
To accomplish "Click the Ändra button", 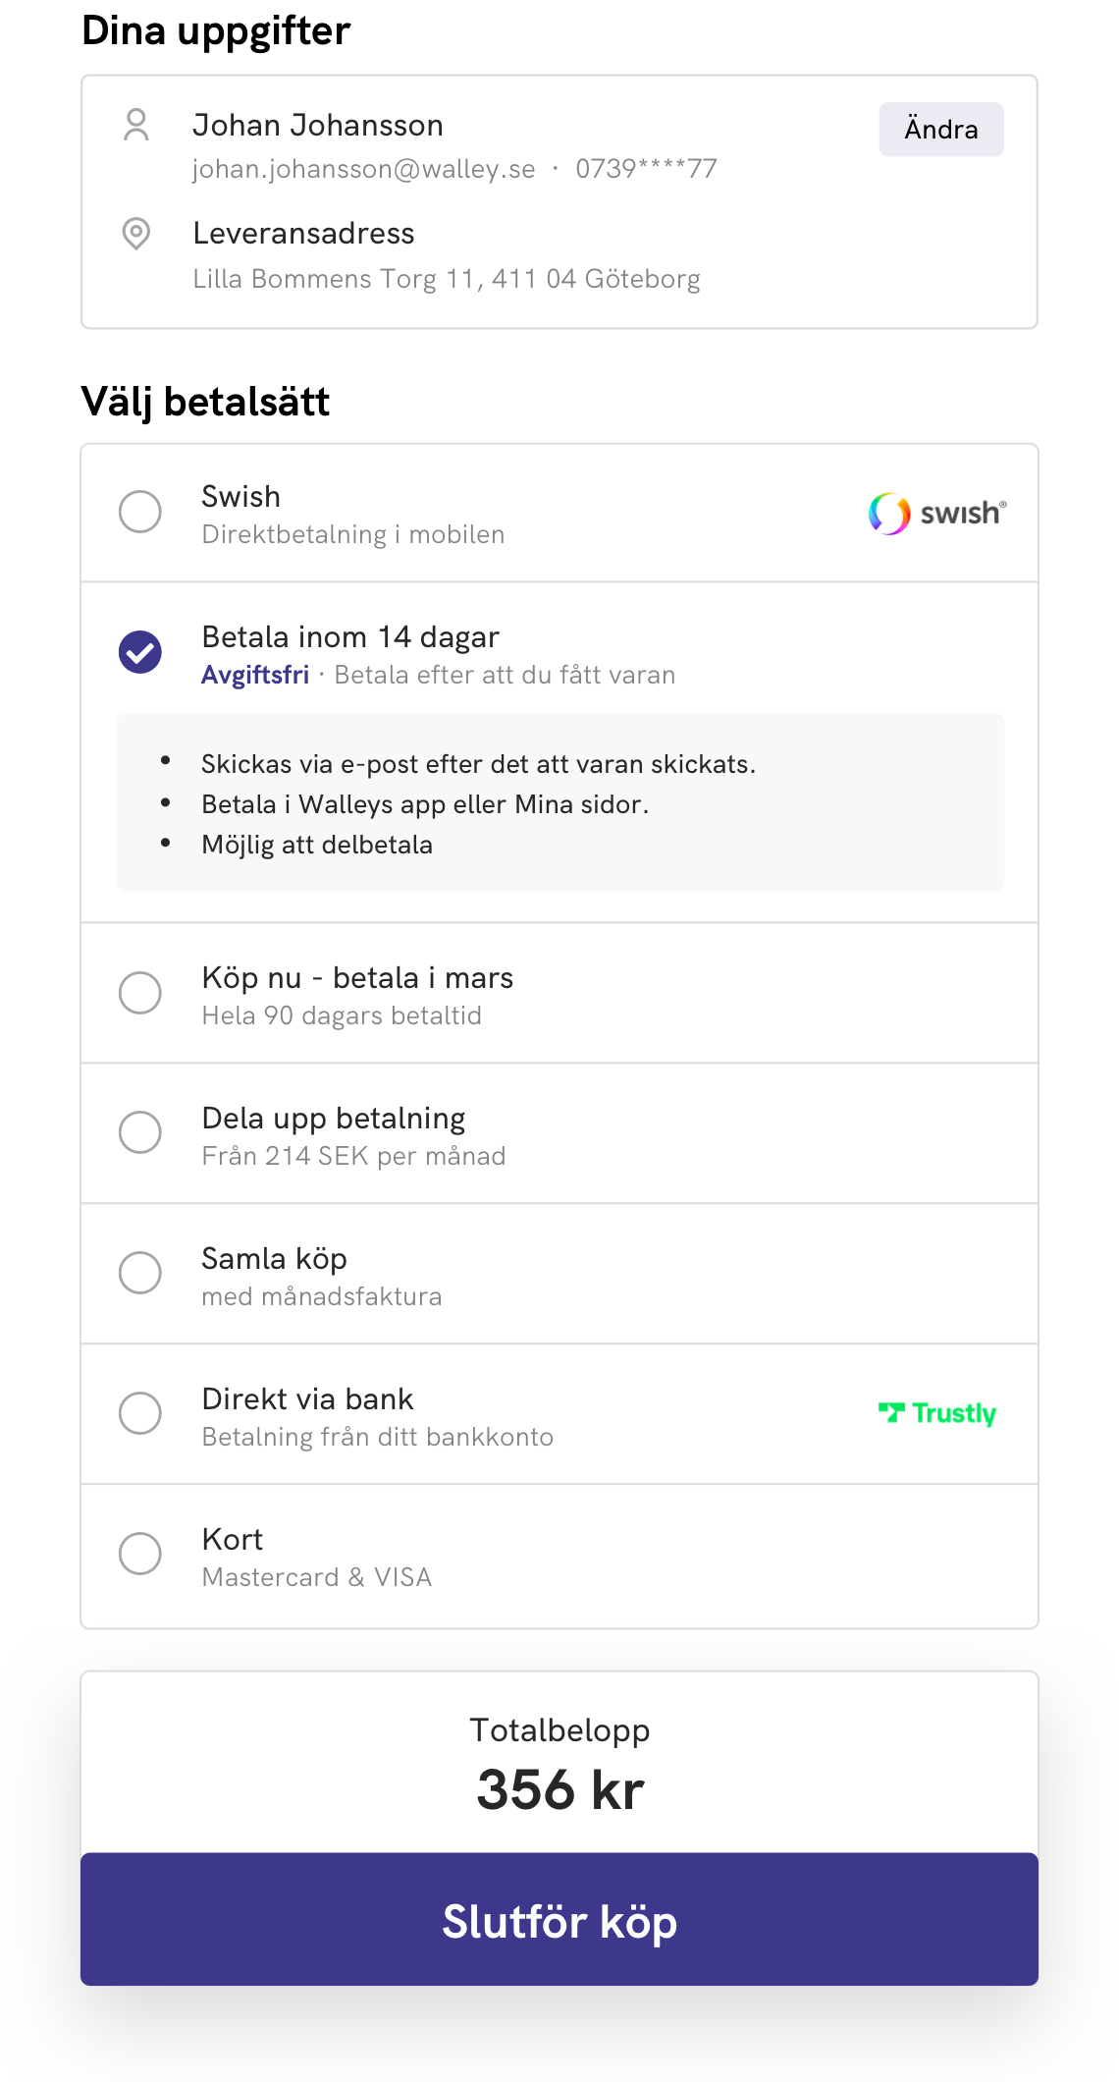I will click(x=941, y=130).
